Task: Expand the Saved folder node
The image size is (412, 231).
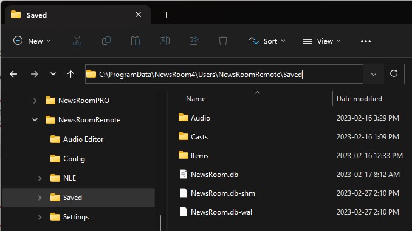Action: tap(39, 198)
